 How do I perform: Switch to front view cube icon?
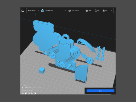26,93
